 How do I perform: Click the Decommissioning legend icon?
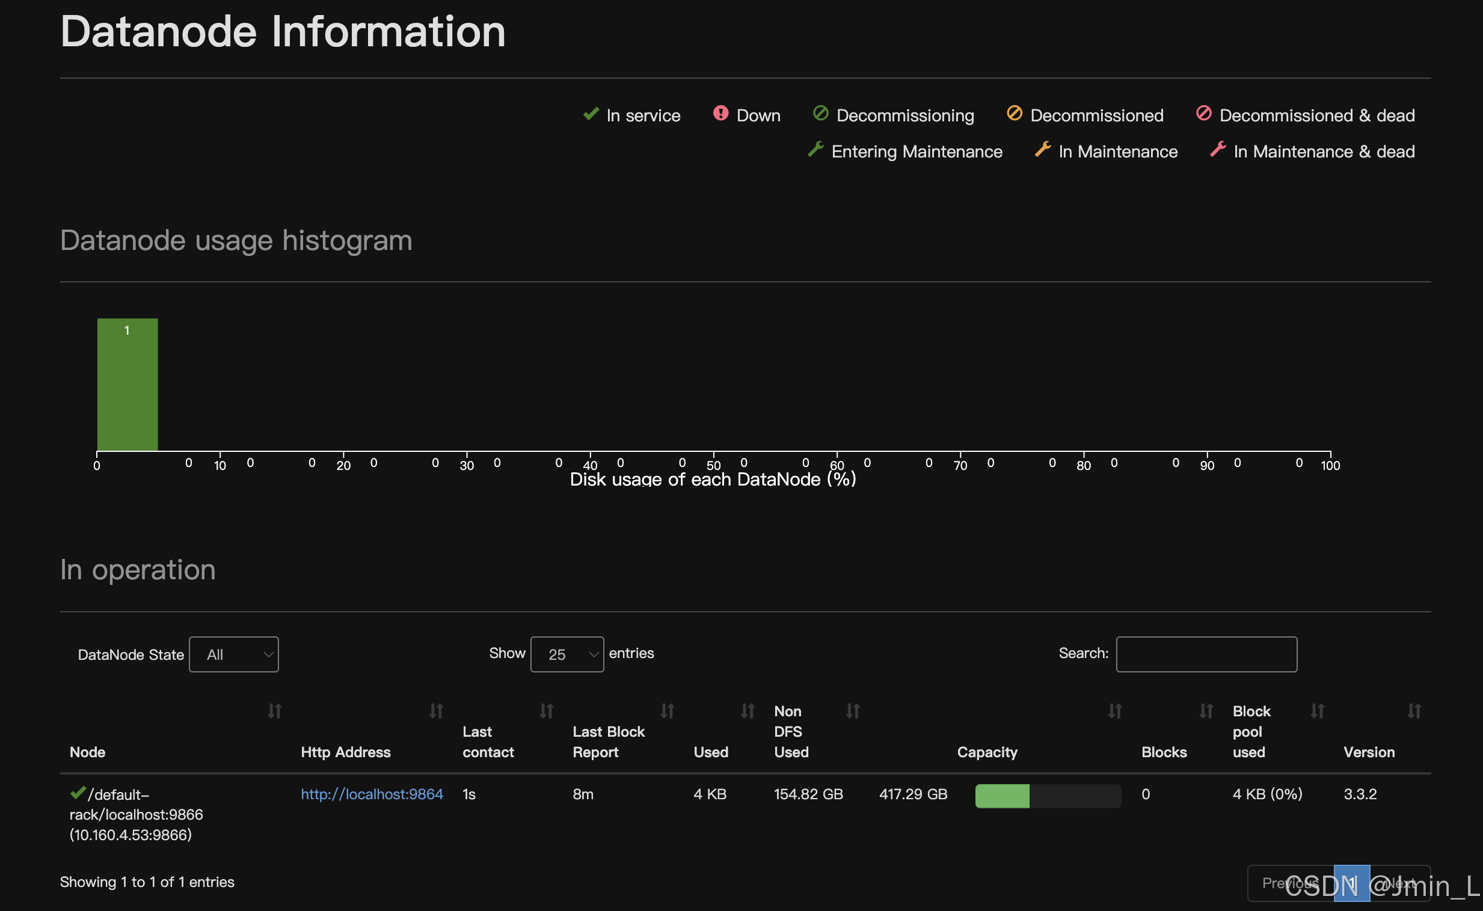[x=820, y=114]
